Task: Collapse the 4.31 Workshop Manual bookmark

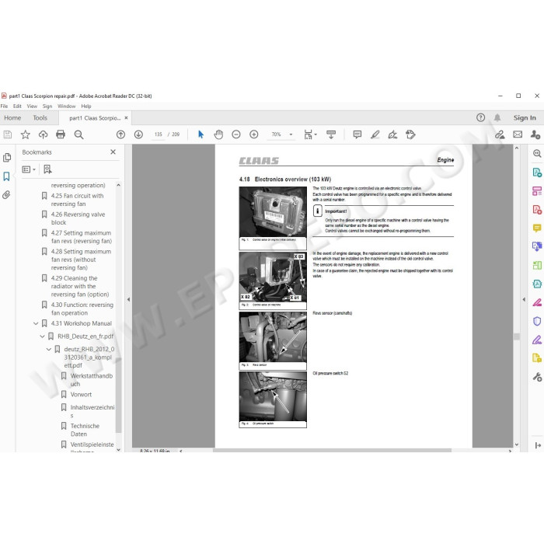Action: [36, 323]
